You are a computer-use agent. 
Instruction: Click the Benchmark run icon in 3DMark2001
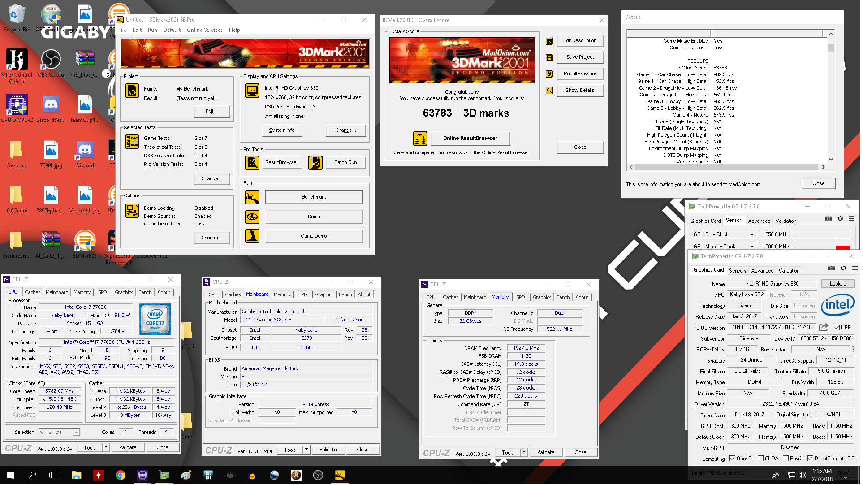pyautogui.click(x=253, y=198)
